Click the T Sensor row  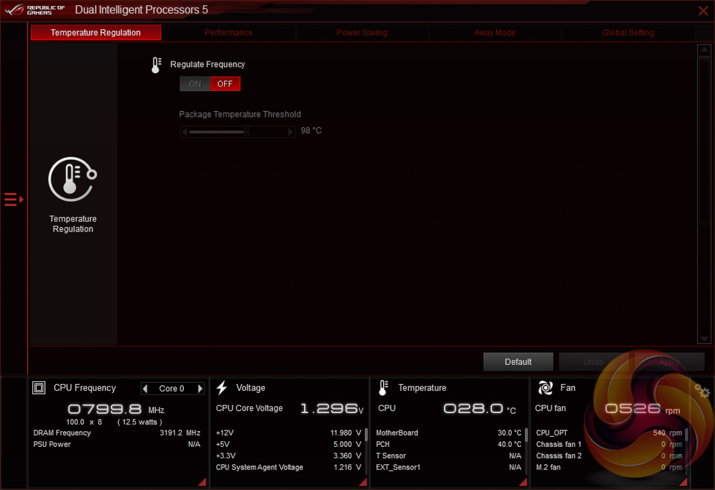point(449,456)
